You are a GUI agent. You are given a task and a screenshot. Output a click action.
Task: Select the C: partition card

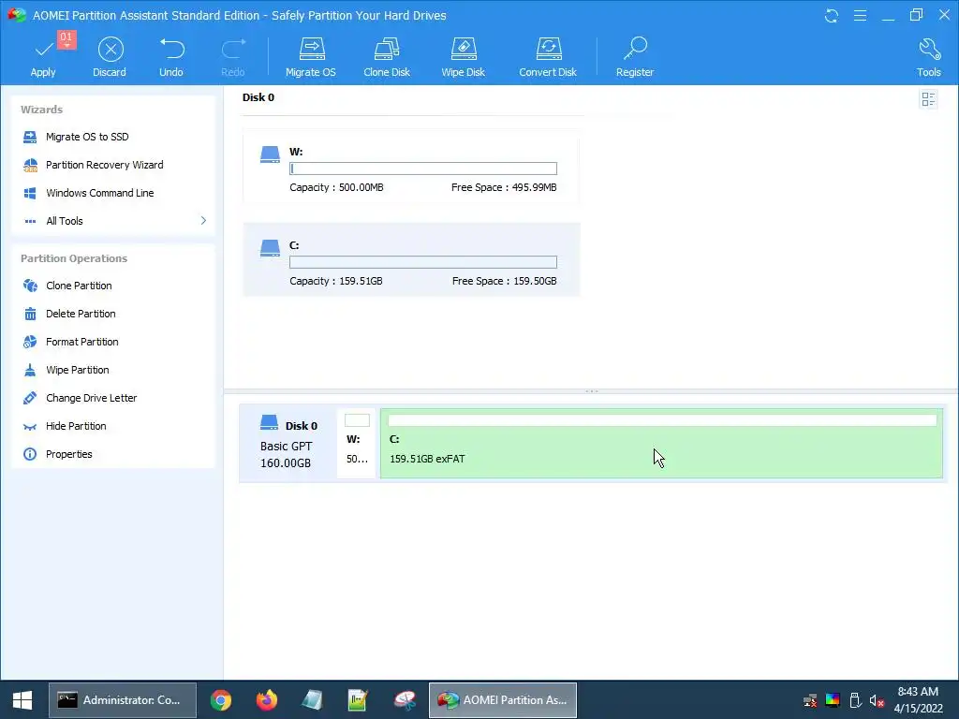pyautogui.click(x=411, y=260)
